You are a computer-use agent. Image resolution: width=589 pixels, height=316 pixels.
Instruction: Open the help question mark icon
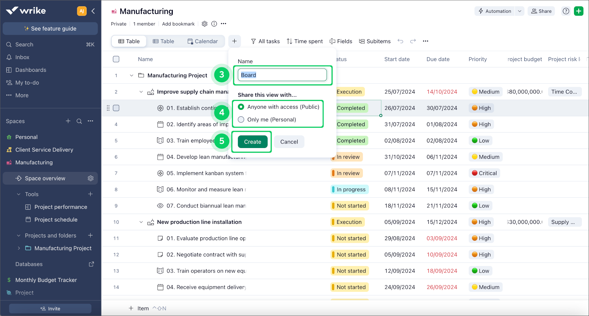coord(566,11)
